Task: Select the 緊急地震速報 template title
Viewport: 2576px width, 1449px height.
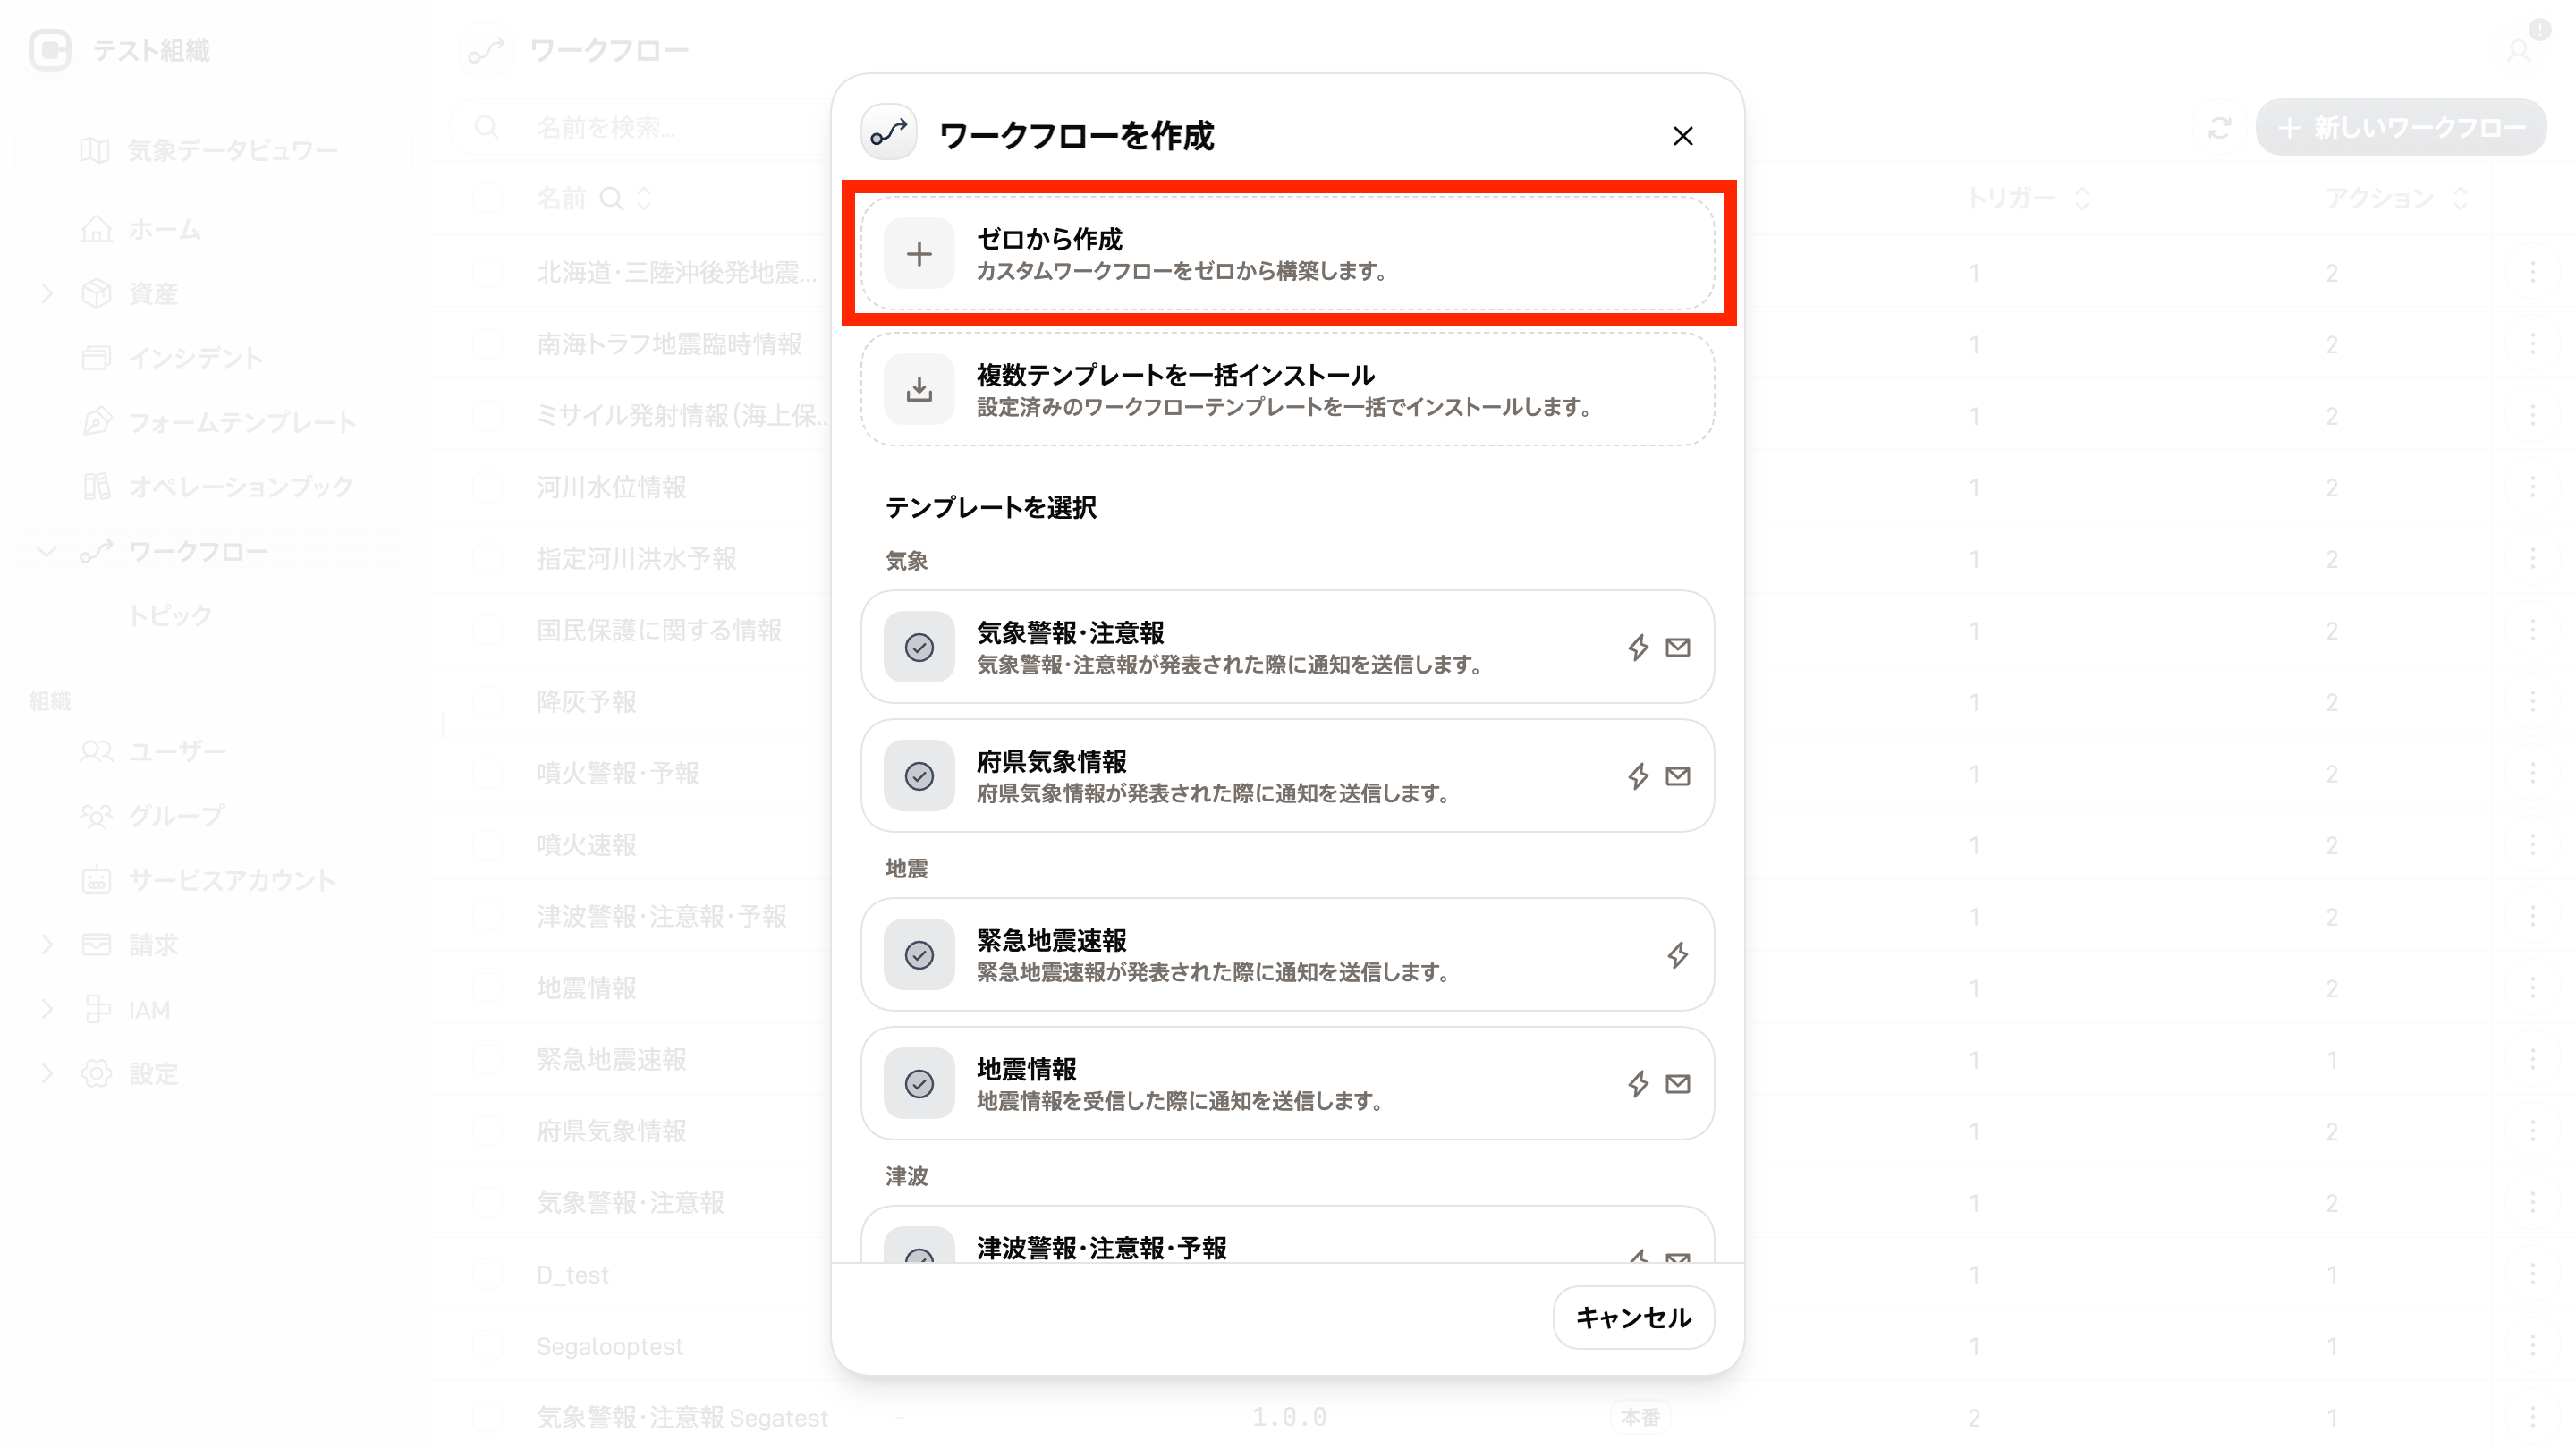Action: tap(1052, 940)
